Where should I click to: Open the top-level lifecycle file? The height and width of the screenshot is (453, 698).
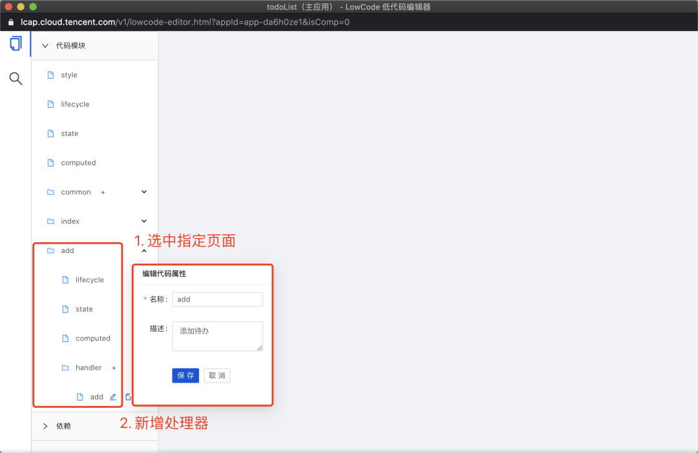[x=75, y=104]
